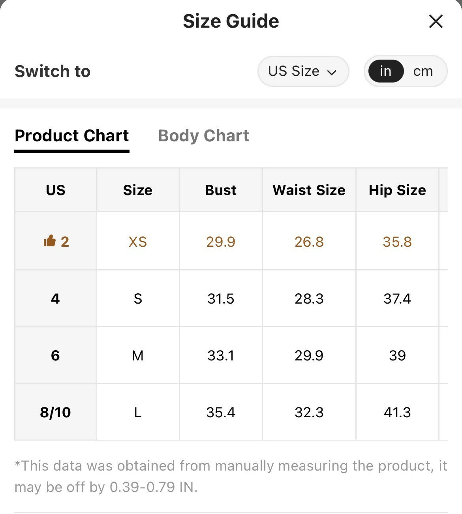Open the US Size dropdown
Viewport: 462px width, 514px height.
[303, 71]
